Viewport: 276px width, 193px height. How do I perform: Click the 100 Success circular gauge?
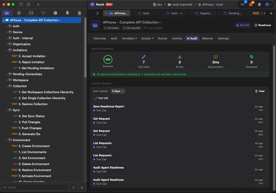click(x=108, y=59)
